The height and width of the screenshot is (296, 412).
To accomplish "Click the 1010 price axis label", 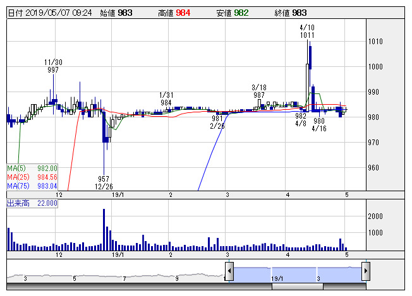I will coord(375,42).
